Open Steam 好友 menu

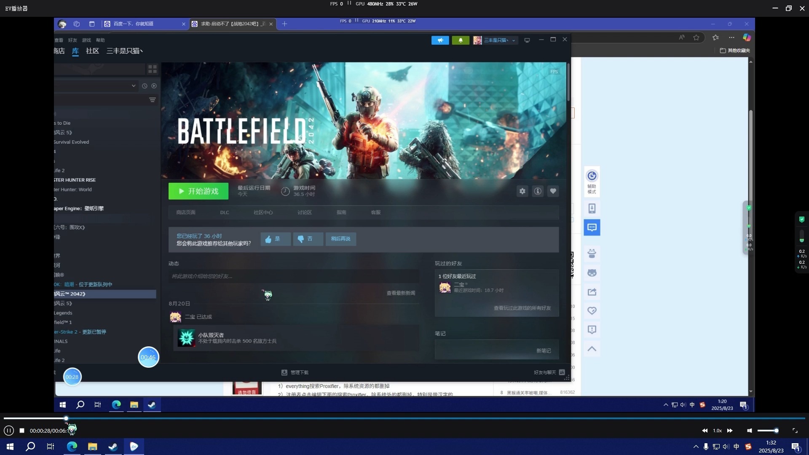tap(72, 40)
